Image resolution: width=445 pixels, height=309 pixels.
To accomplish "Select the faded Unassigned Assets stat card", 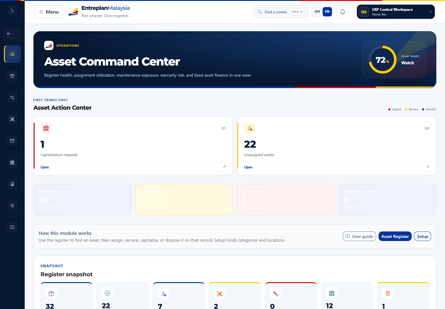I will [82, 200].
